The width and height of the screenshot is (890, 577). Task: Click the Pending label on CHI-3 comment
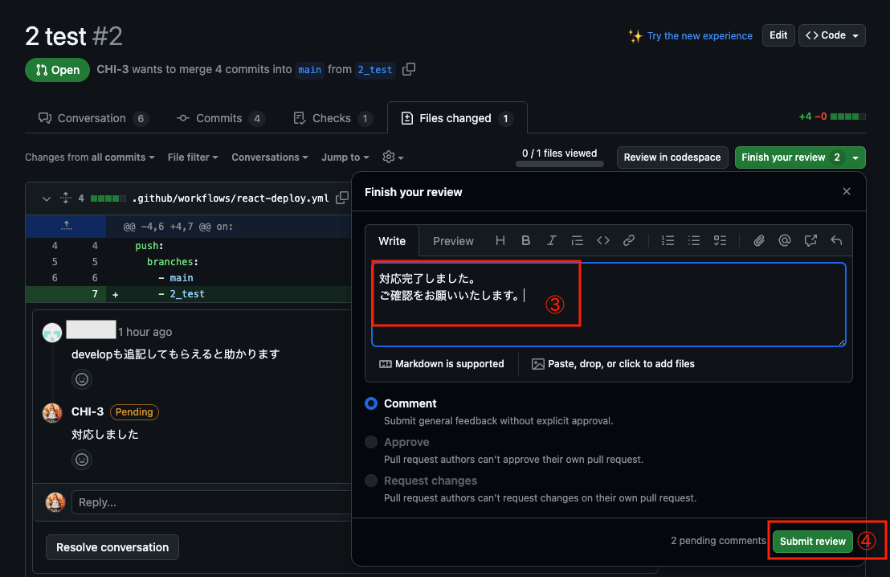click(134, 411)
